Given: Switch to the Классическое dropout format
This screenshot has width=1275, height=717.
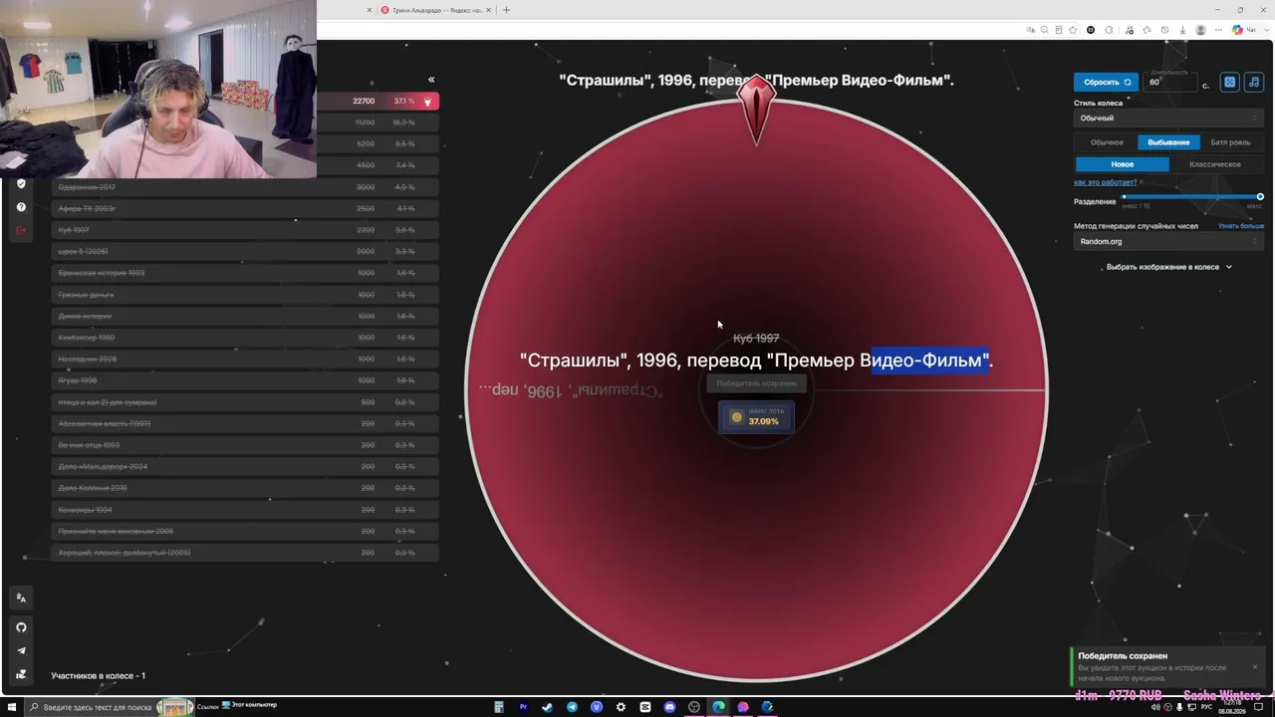Looking at the screenshot, I should tap(1215, 164).
